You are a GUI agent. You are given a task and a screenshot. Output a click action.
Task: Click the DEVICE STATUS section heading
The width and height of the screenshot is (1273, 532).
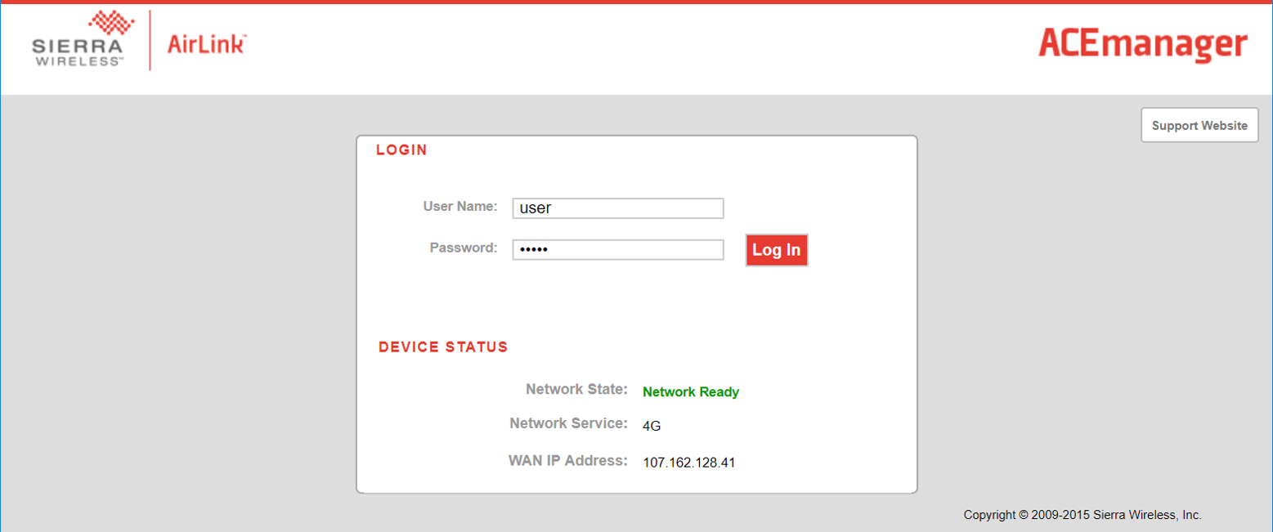point(443,347)
